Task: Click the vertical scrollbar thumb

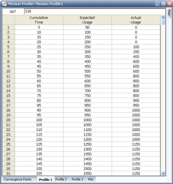Action: click(x=163, y=23)
